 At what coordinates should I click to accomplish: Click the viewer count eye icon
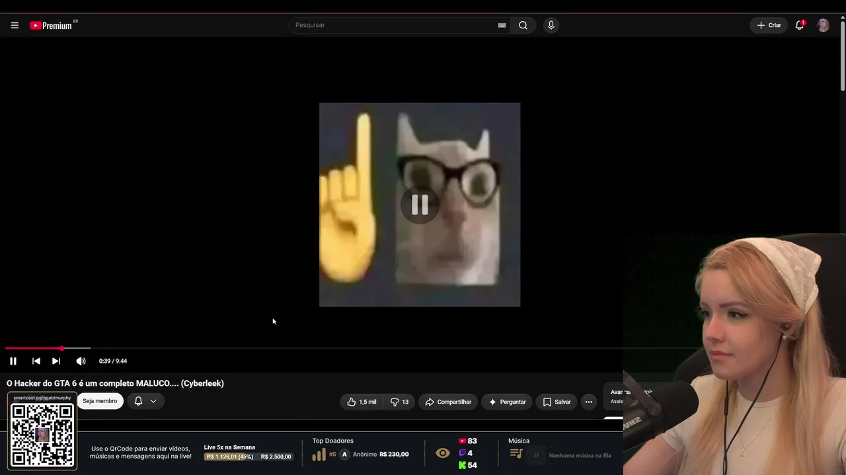[443, 453]
